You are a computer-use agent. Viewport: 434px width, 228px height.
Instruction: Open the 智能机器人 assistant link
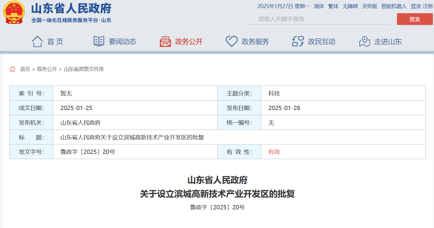pyautogui.click(x=394, y=6)
